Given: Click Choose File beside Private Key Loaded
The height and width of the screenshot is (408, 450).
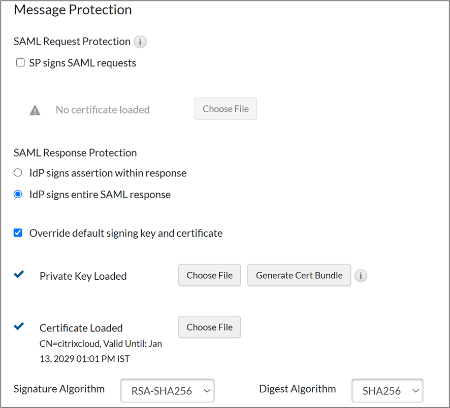Looking at the screenshot, I should tap(209, 275).
